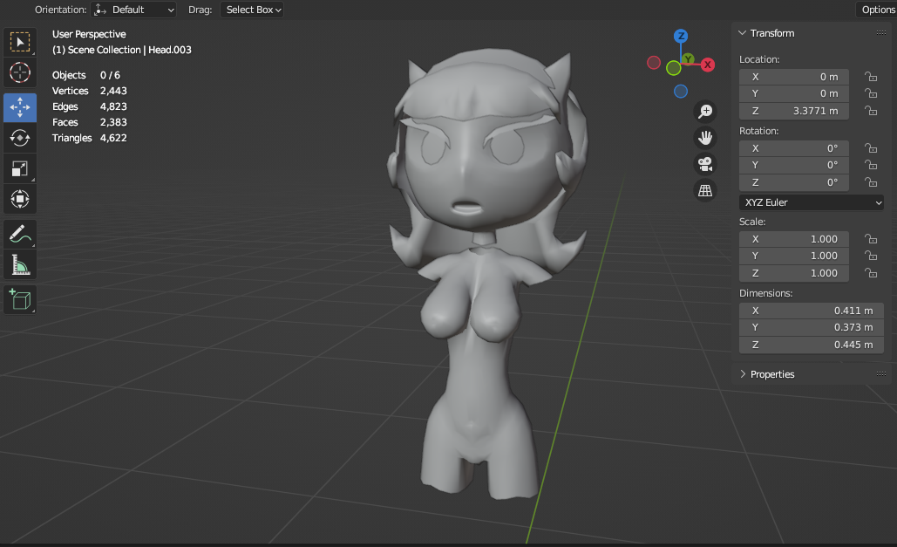The width and height of the screenshot is (897, 547).
Task: Click the Location Z value field
Action: (x=793, y=111)
